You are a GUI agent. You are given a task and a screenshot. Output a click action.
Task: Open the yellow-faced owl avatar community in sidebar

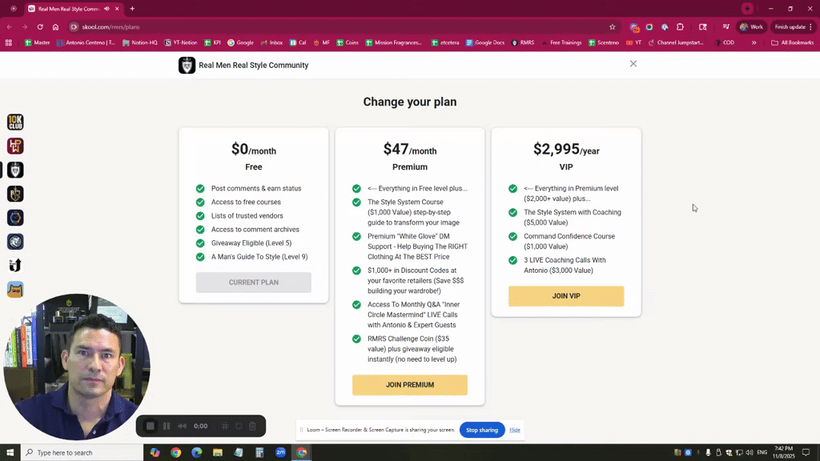coord(15,290)
